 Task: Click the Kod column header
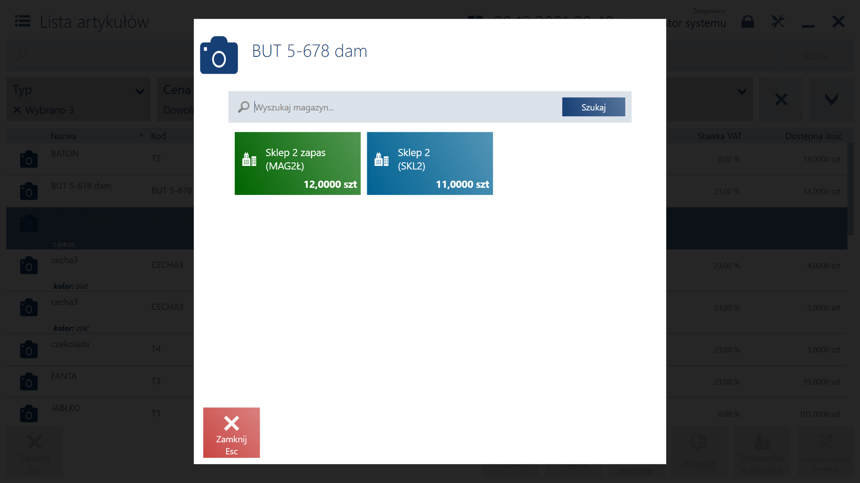coord(159,136)
